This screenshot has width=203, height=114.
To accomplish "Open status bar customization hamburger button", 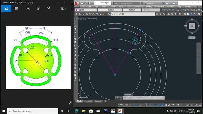I will [x=200, y=105].
